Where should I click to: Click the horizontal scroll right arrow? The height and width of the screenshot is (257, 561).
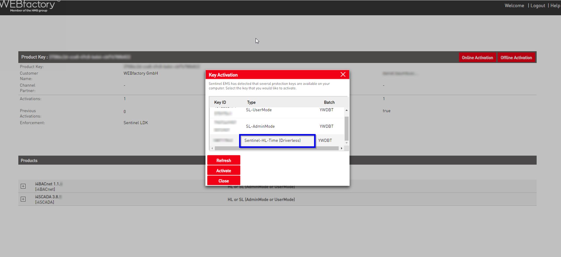(x=342, y=148)
